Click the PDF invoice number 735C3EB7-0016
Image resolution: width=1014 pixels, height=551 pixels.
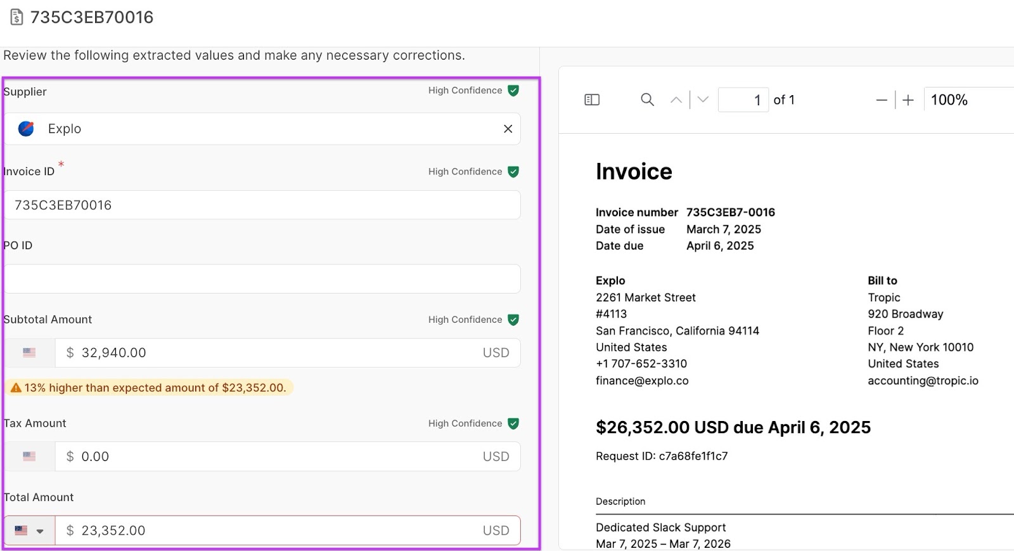click(x=731, y=212)
